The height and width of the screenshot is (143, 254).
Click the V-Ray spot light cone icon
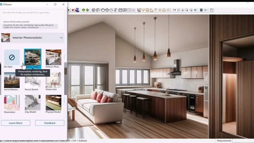click(151, 10)
